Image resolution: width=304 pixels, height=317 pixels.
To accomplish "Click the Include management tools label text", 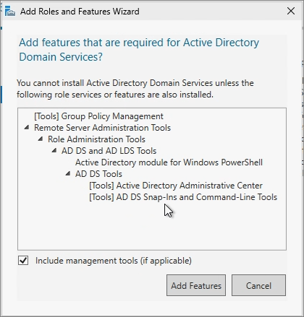I will [x=114, y=261].
